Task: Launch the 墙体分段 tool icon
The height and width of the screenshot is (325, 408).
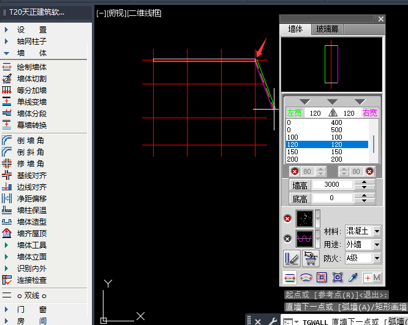Action: point(7,113)
